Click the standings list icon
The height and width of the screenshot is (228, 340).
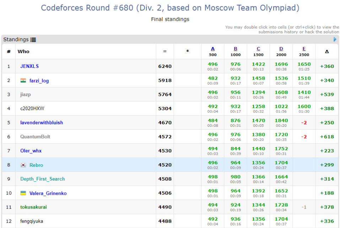coord(33,40)
